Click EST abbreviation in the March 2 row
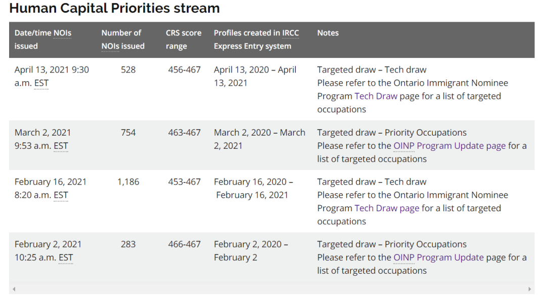The image size is (543, 301). point(61,146)
